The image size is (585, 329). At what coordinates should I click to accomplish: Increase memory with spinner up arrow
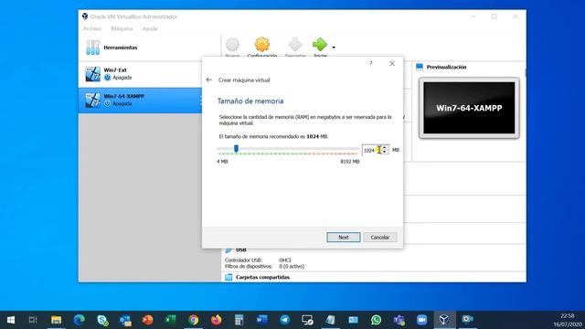(385, 148)
